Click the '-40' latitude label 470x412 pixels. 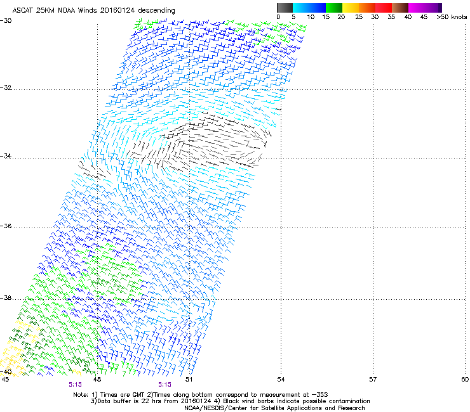click(x=6, y=372)
